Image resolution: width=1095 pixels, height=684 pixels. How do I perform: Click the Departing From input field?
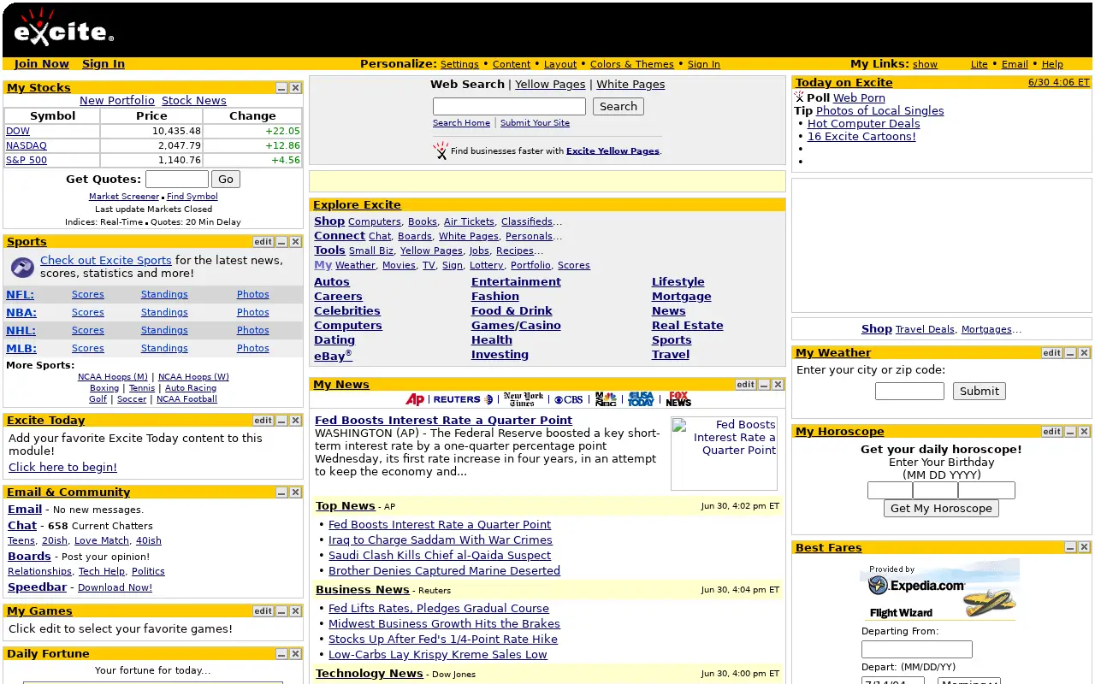pyautogui.click(x=917, y=650)
